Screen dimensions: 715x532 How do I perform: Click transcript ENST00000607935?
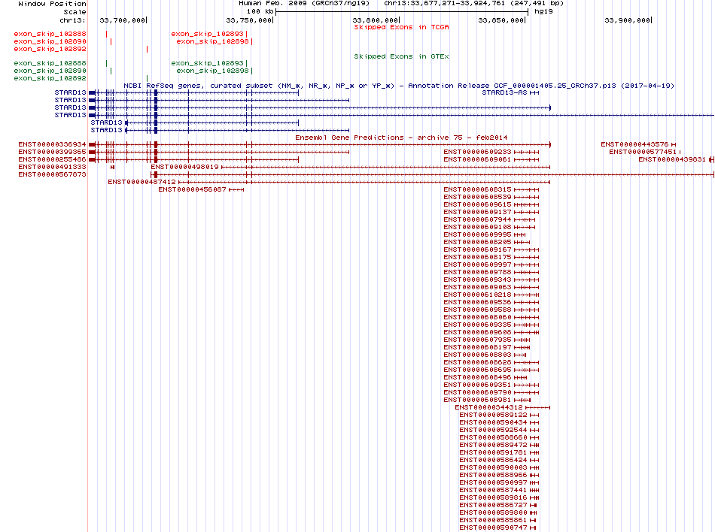tap(477, 340)
